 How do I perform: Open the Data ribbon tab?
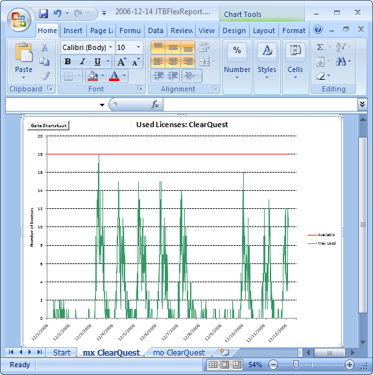pos(156,30)
